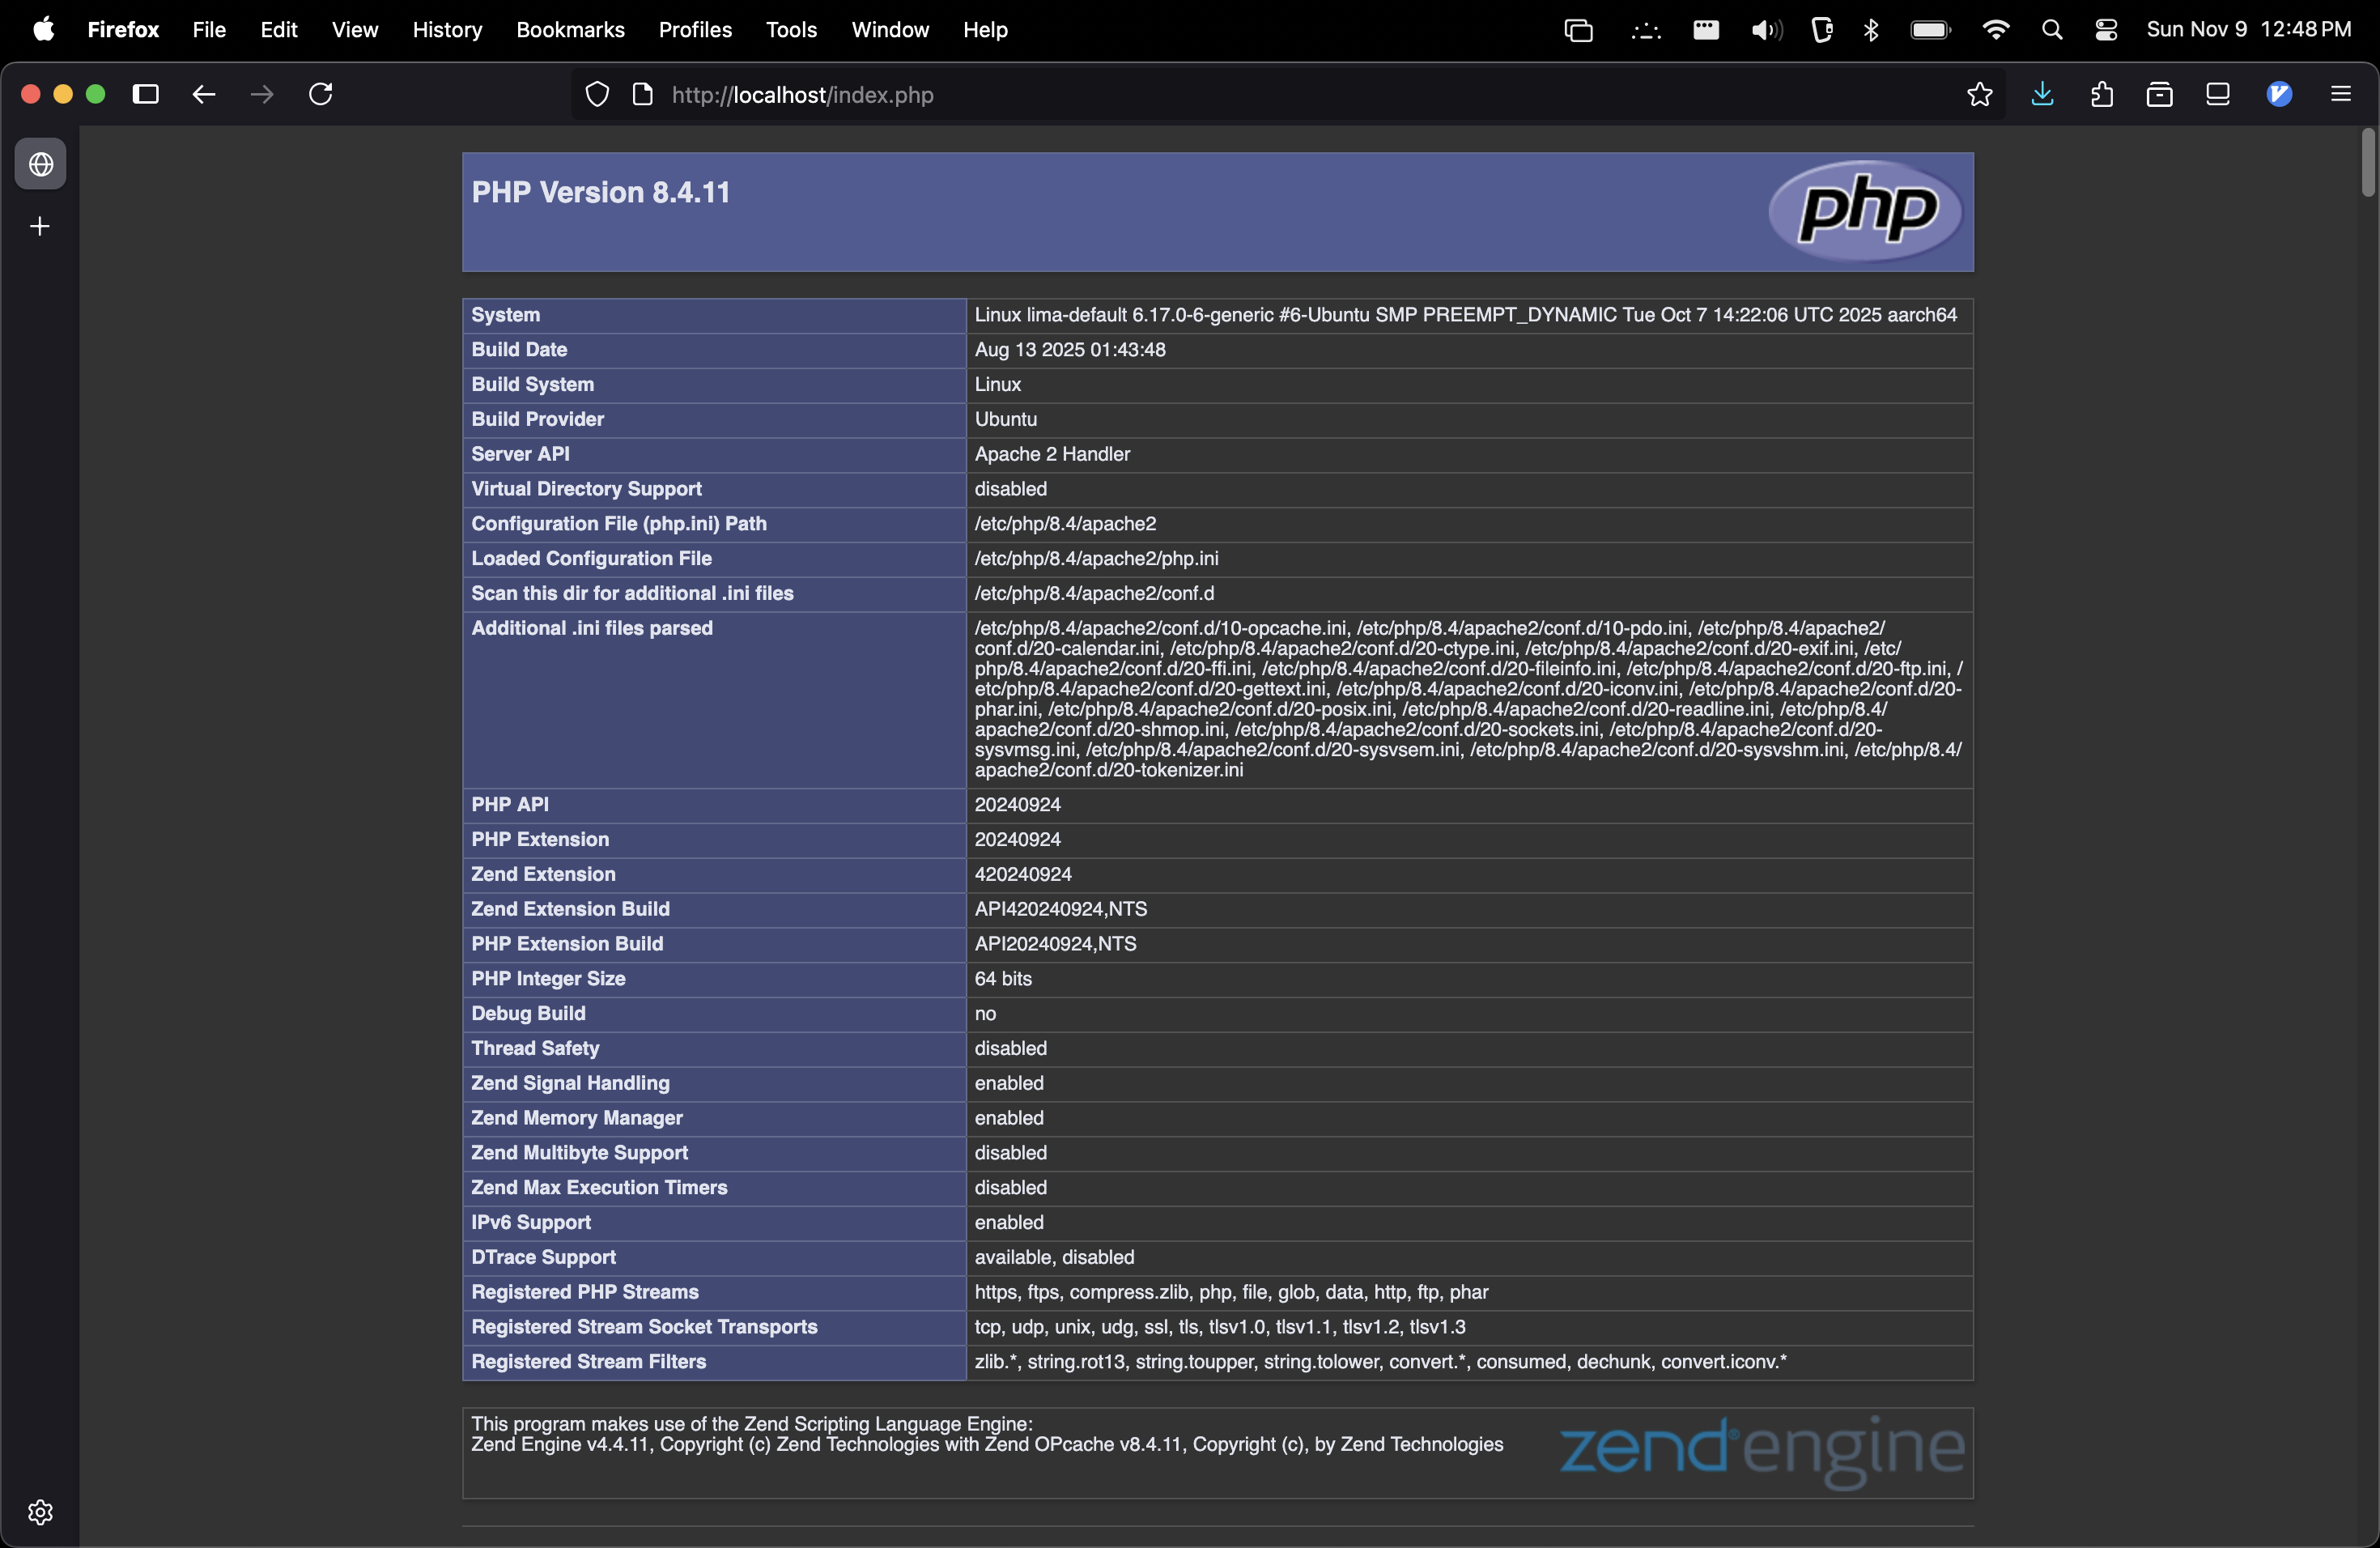Open the extensions puzzle icon

point(2101,94)
